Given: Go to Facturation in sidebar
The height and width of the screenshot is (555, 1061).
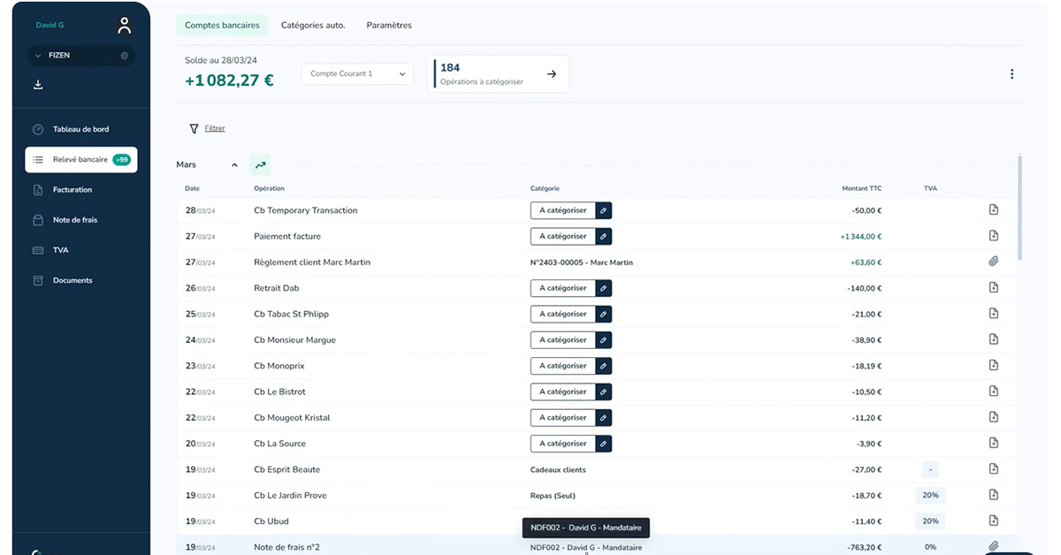Looking at the screenshot, I should [73, 190].
